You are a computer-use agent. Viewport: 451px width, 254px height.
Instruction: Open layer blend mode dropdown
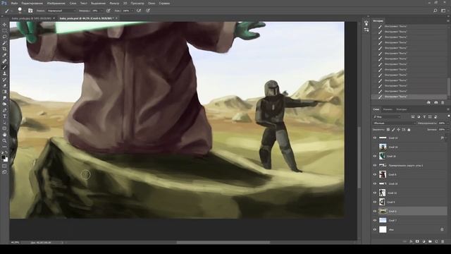coord(395,123)
